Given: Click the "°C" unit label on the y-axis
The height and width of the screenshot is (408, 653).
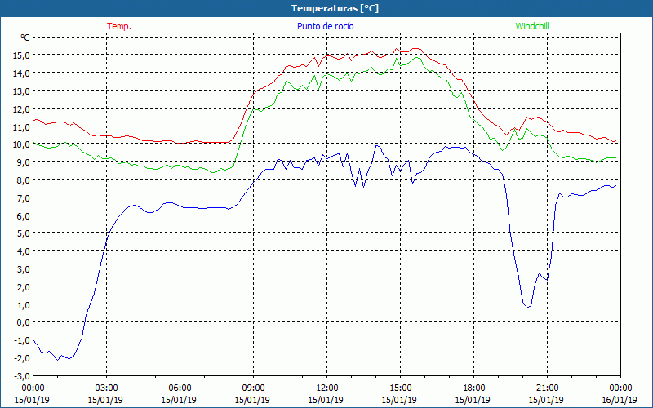Looking at the screenshot, I should tap(25, 38).
